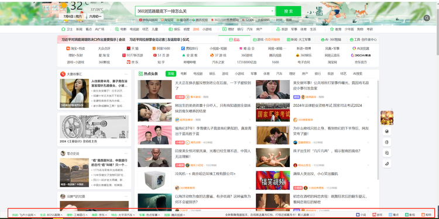Image resolution: width=439 pixels, height=219 pixels.
Task: Open the 携程旅行 site icon
Action: click(183, 48)
